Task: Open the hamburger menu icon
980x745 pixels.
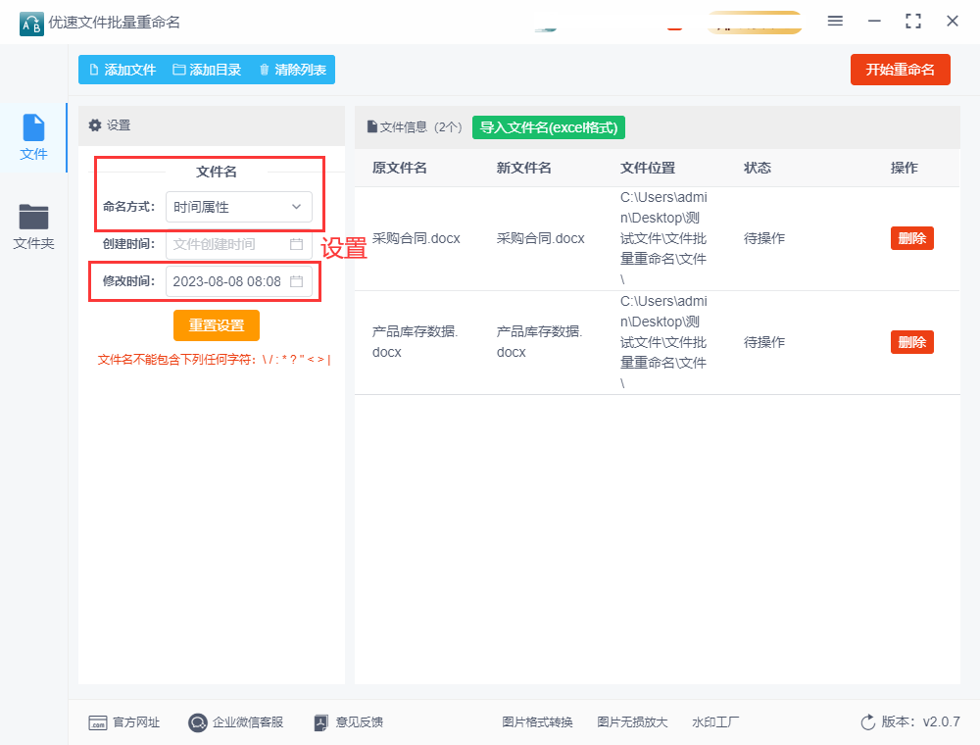Action: 835,22
